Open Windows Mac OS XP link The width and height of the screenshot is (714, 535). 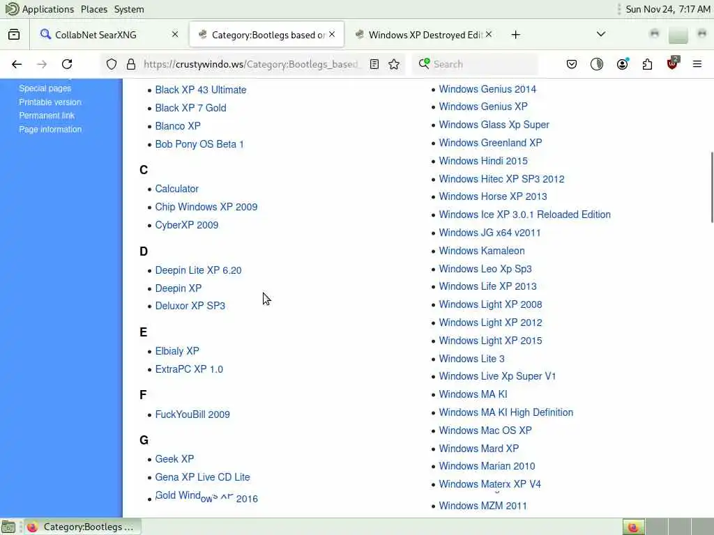coord(485,431)
